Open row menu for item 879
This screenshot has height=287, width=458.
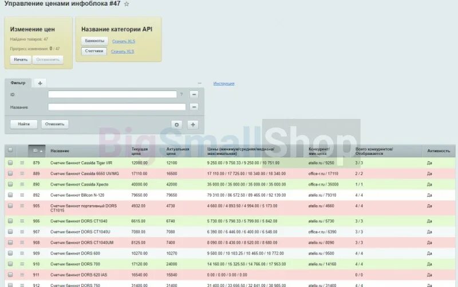pos(22,163)
